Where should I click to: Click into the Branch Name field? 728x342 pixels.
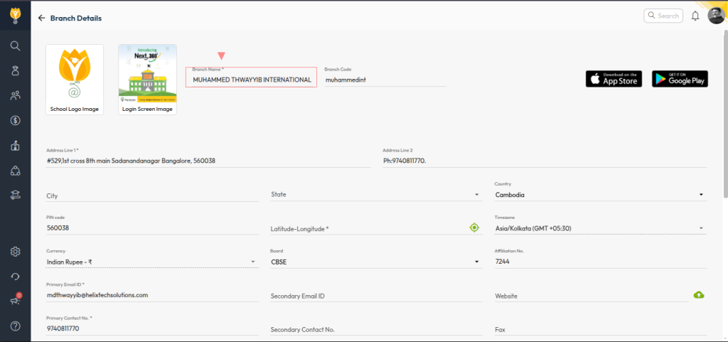252,80
